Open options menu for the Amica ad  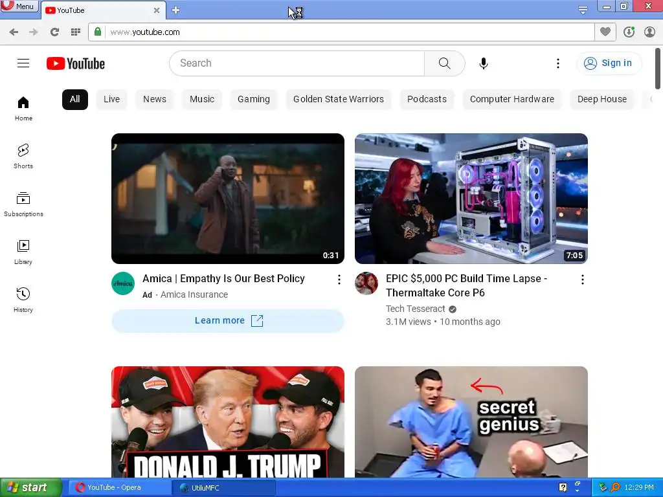(x=339, y=280)
